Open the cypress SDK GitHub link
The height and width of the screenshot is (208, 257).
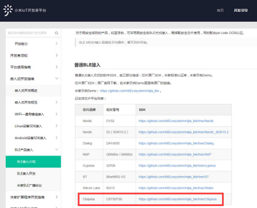(177, 166)
